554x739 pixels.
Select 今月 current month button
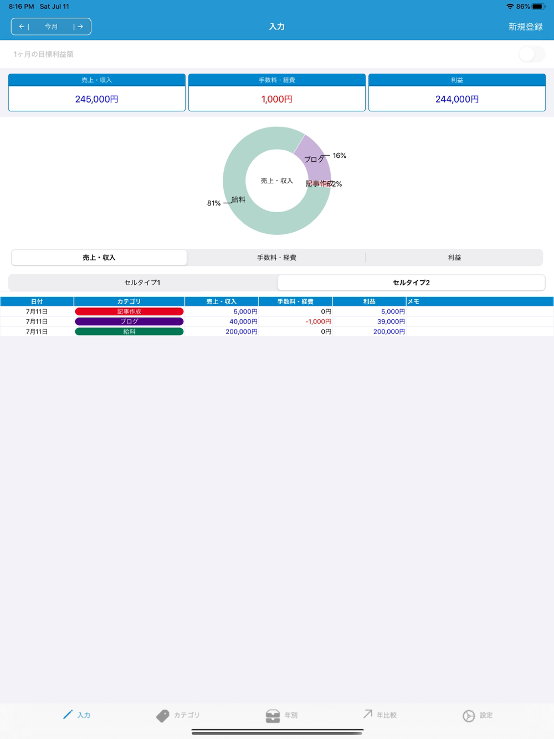[51, 27]
